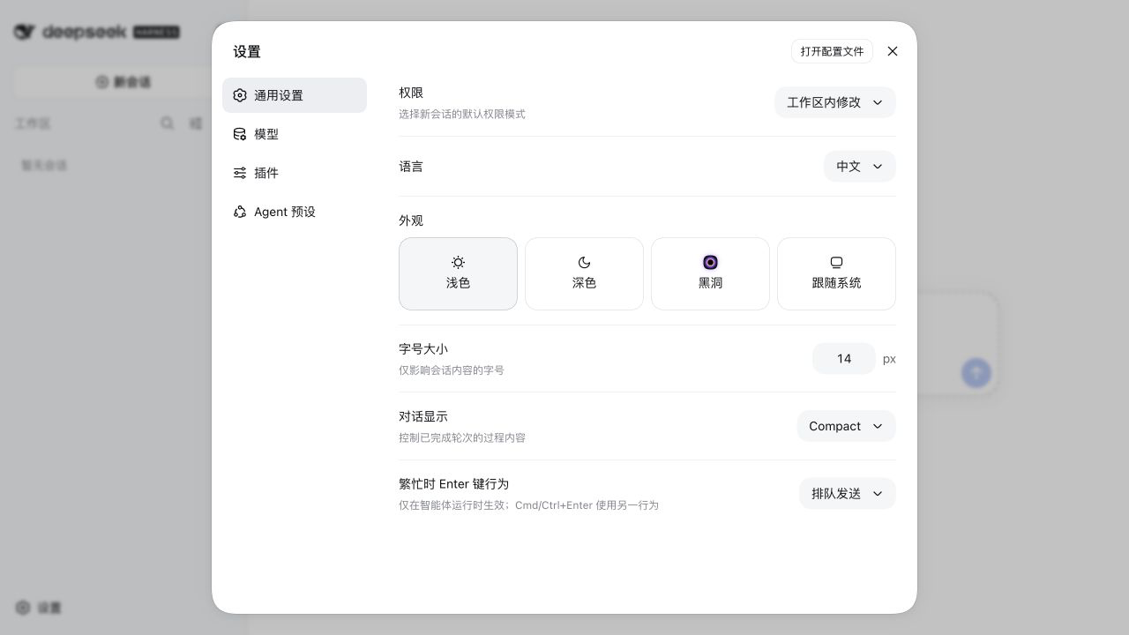Click the 外观 section heading
The width and height of the screenshot is (1129, 635).
(x=411, y=220)
